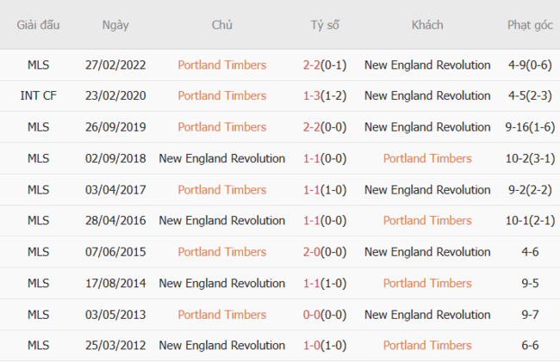
Task: Open Portland Timbers in the 27/02/2022 row
Action: tap(221, 64)
